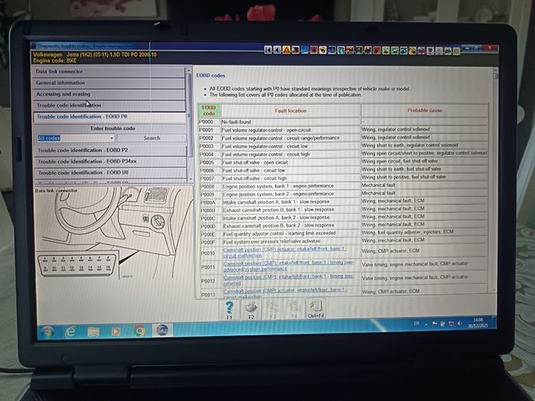Open Google Chrome from the taskbar
This screenshot has width=535, height=401.
click(139, 331)
